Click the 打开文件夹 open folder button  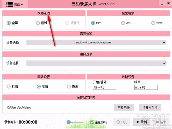pos(150,108)
